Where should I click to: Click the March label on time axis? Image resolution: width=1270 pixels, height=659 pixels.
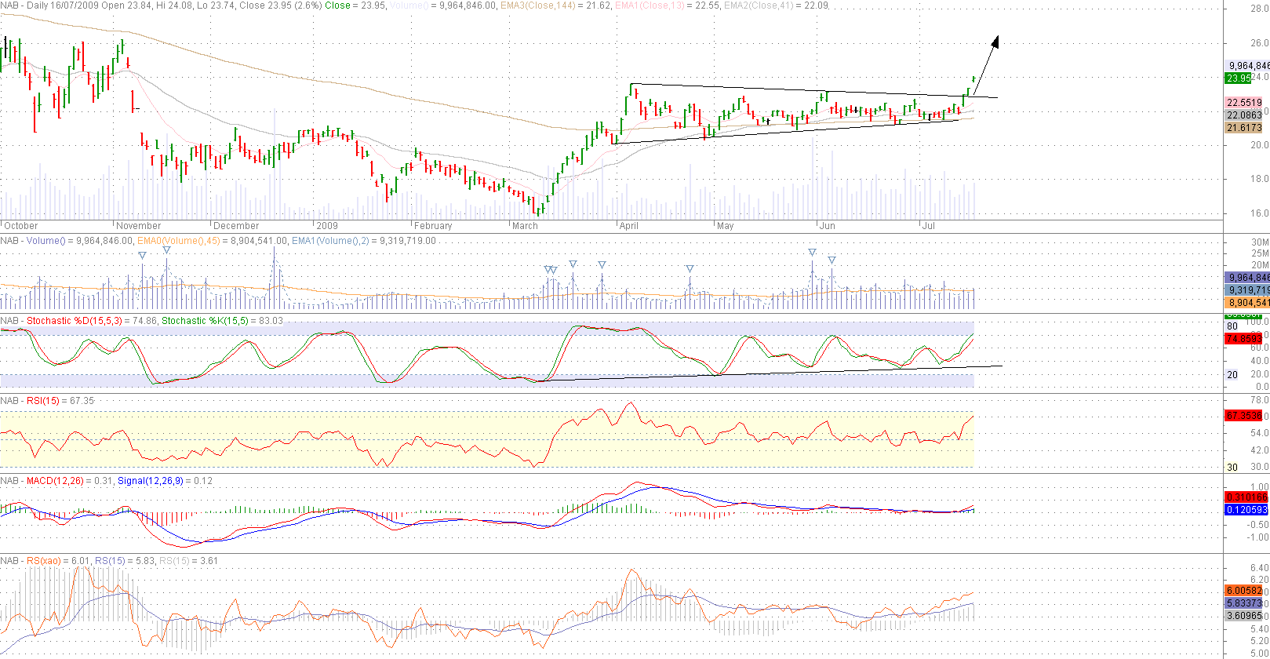pos(525,226)
